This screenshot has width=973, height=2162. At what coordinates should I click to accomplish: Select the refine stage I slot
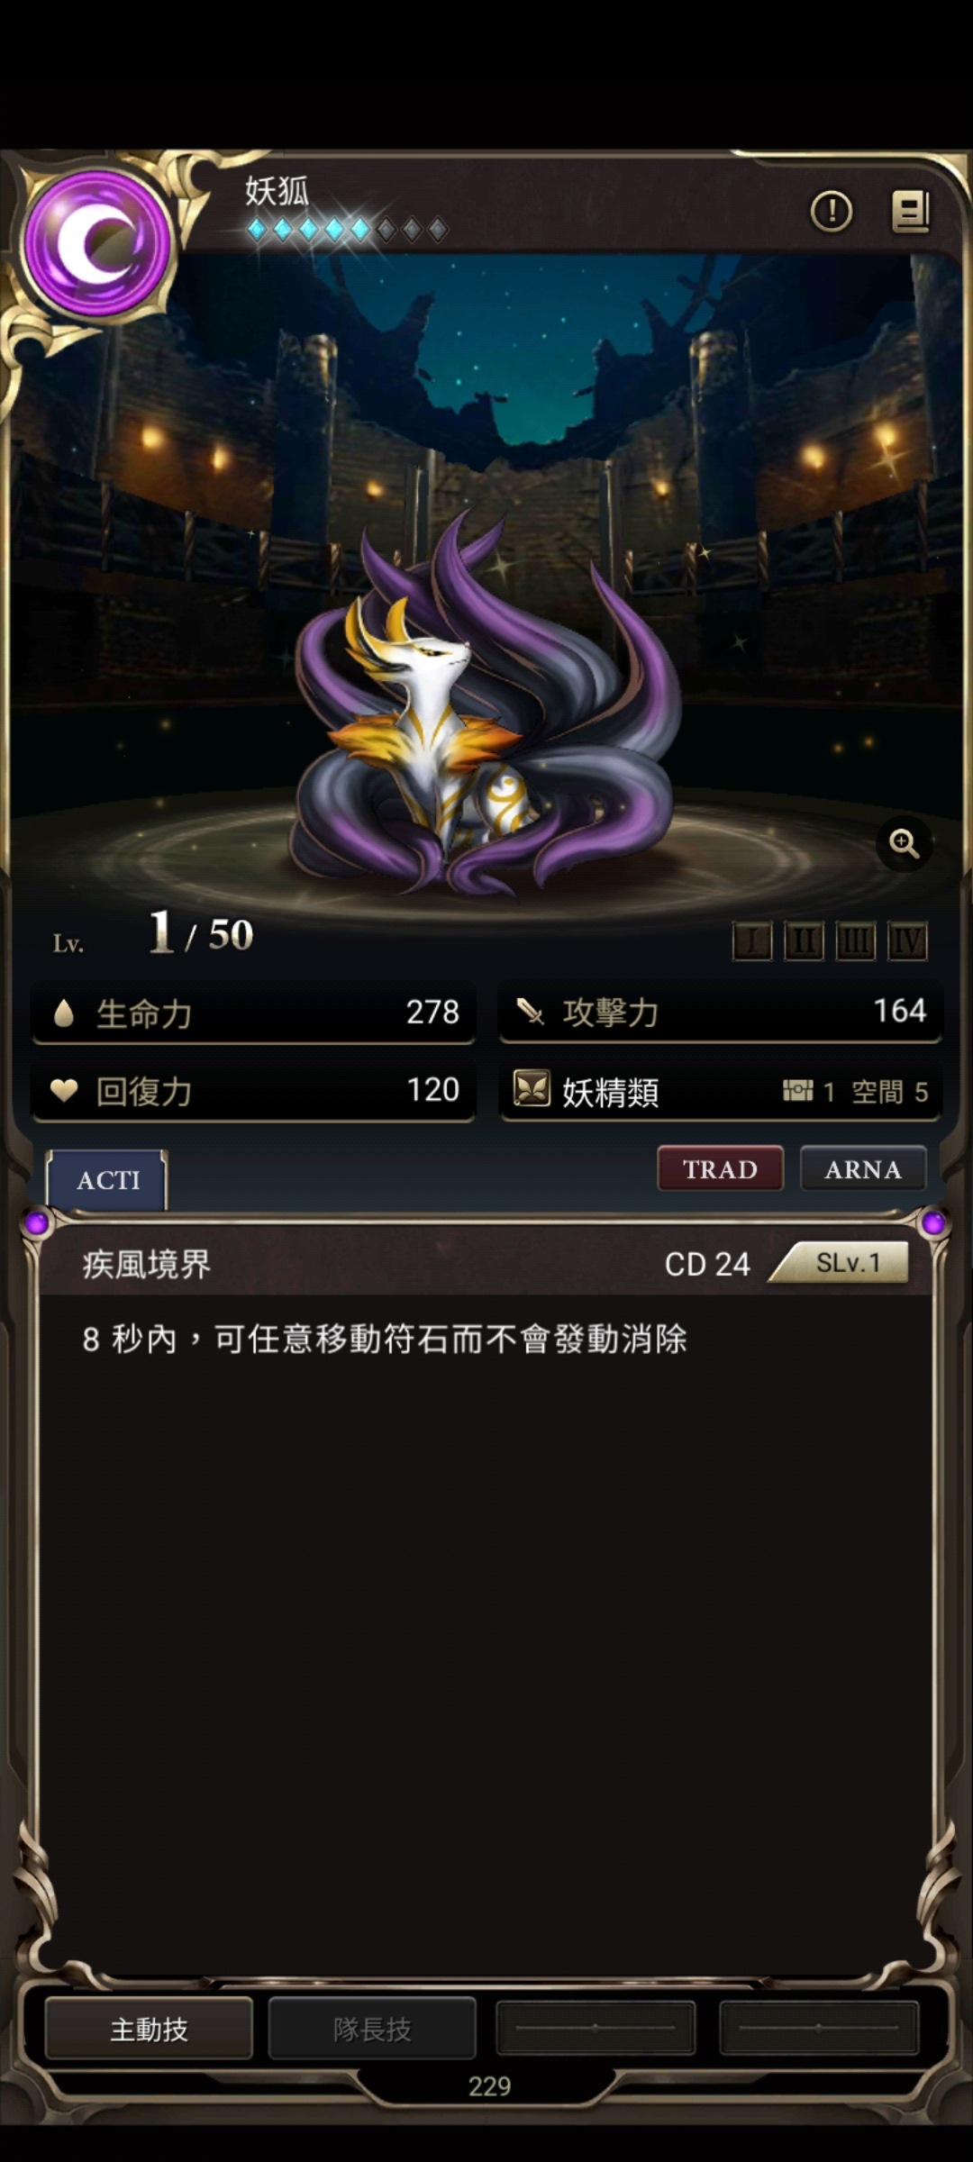tap(752, 941)
